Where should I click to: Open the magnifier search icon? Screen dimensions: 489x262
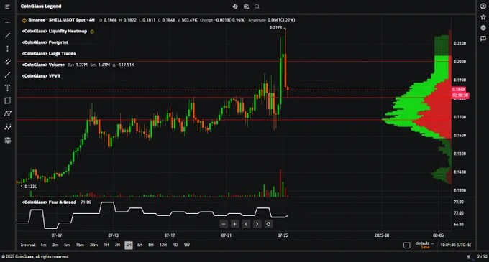[x=257, y=6]
